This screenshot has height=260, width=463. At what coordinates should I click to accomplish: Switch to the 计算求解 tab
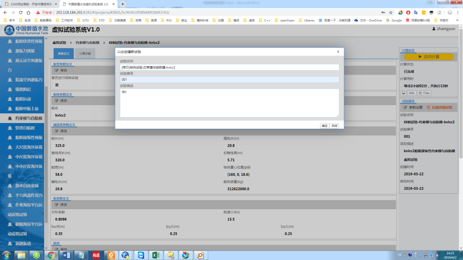point(85,54)
